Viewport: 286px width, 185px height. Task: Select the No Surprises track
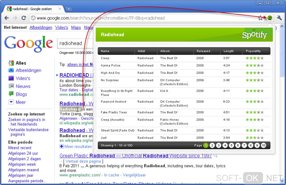point(184,82)
